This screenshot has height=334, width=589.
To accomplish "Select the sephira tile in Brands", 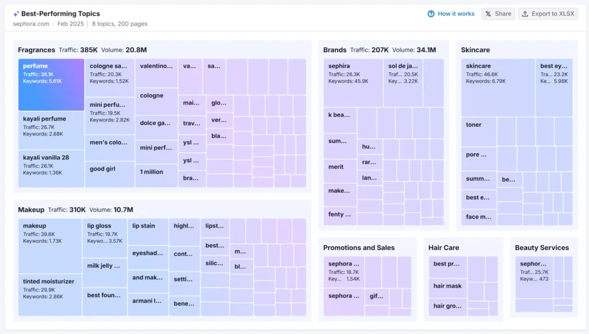I will point(353,83).
